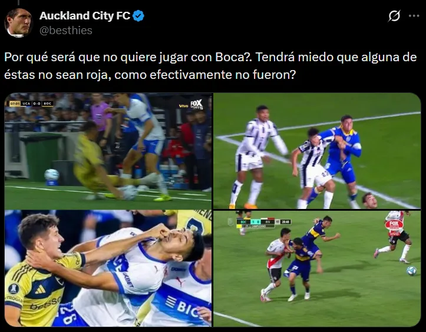Select the tweet text about Boca
Screen dimensions: 426x332
(210, 66)
